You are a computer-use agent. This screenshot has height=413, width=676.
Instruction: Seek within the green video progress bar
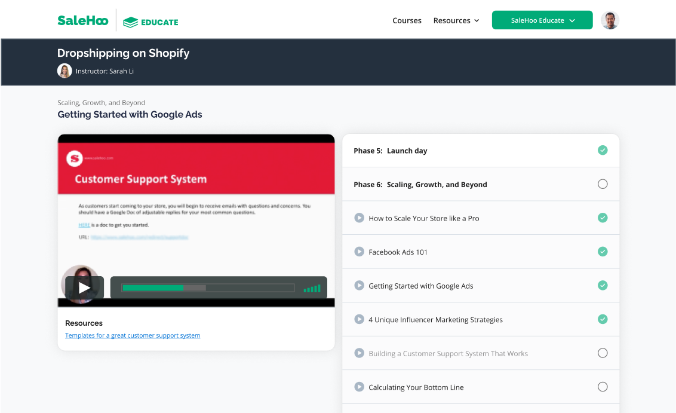208,288
